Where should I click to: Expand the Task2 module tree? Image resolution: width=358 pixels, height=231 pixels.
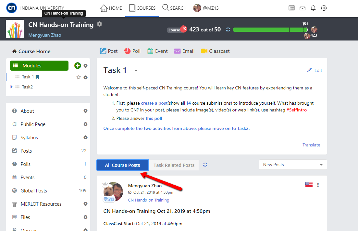coord(11,87)
